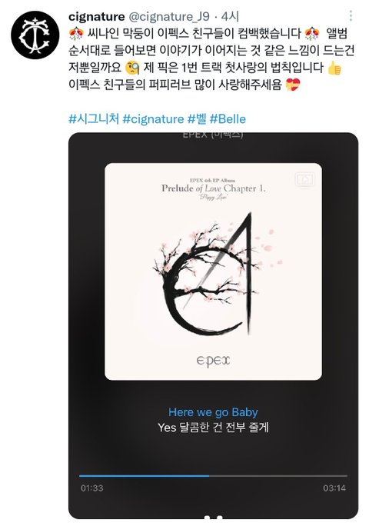Open the cignature profile avatar
The image size is (369, 526).
[35, 35]
